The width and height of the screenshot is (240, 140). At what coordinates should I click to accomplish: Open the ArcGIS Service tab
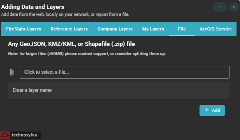pos(216,29)
